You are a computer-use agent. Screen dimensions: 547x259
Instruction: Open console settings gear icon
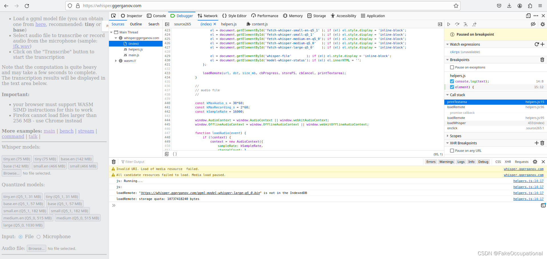pyautogui.click(x=535, y=162)
